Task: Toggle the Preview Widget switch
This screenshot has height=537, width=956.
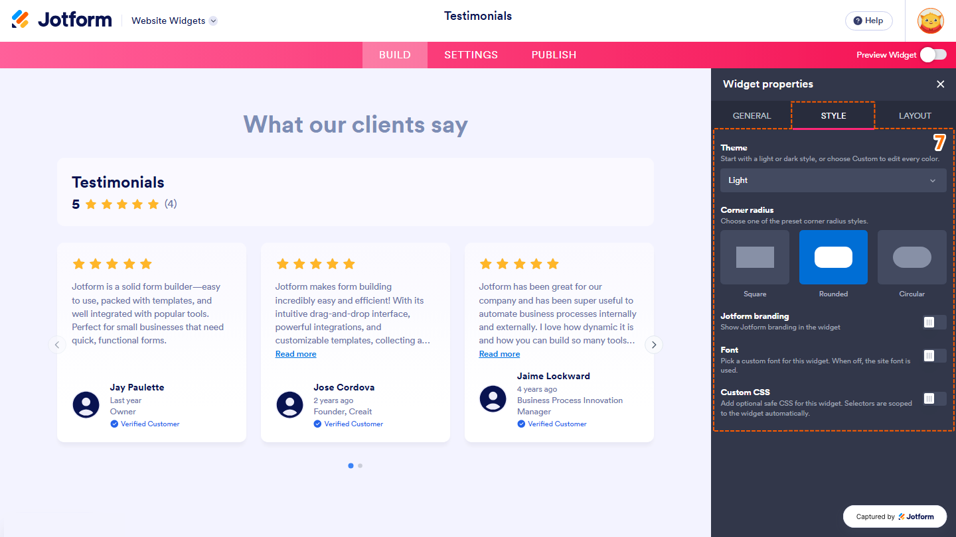Action: pyautogui.click(x=933, y=55)
